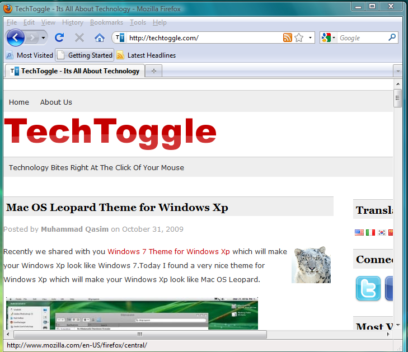
Task: Open the Bookmarks menu
Action: 106,22
